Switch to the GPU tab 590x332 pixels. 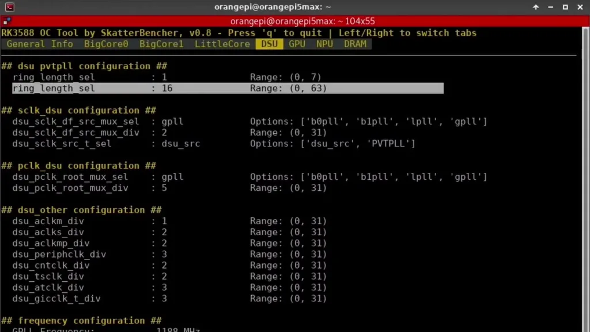(297, 44)
